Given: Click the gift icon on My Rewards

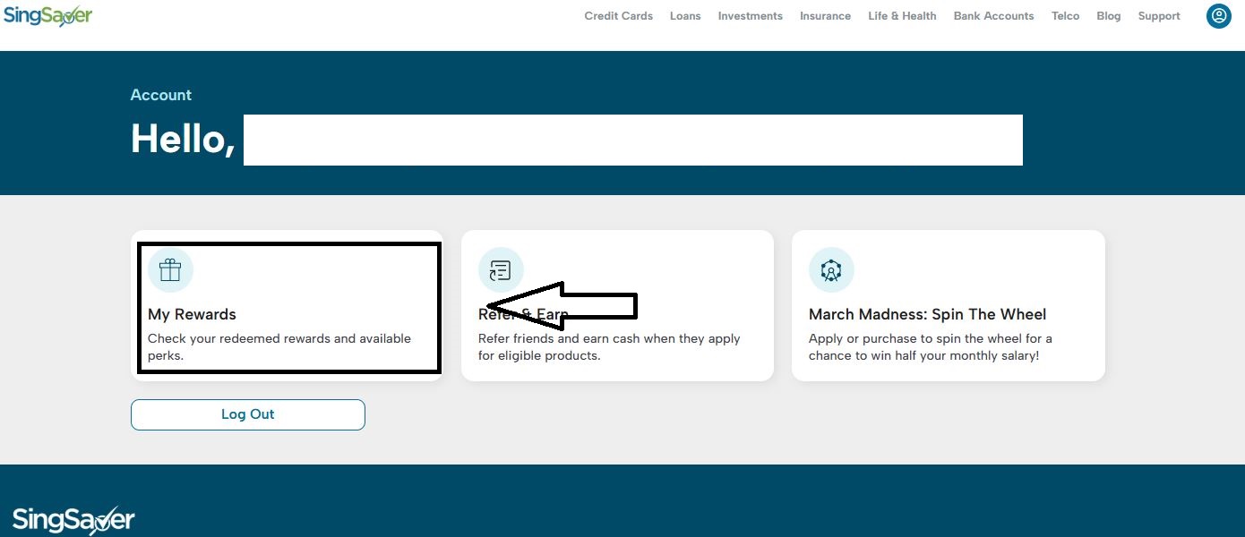Looking at the screenshot, I should pos(170,270).
